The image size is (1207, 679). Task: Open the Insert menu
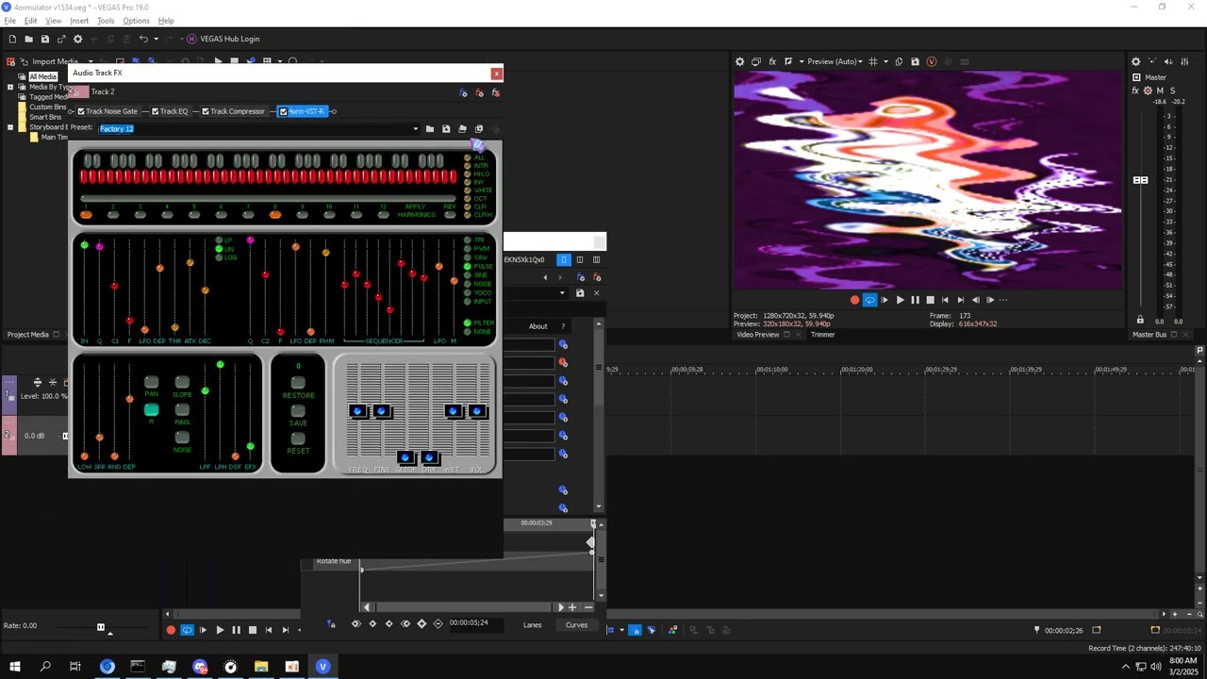click(x=79, y=21)
